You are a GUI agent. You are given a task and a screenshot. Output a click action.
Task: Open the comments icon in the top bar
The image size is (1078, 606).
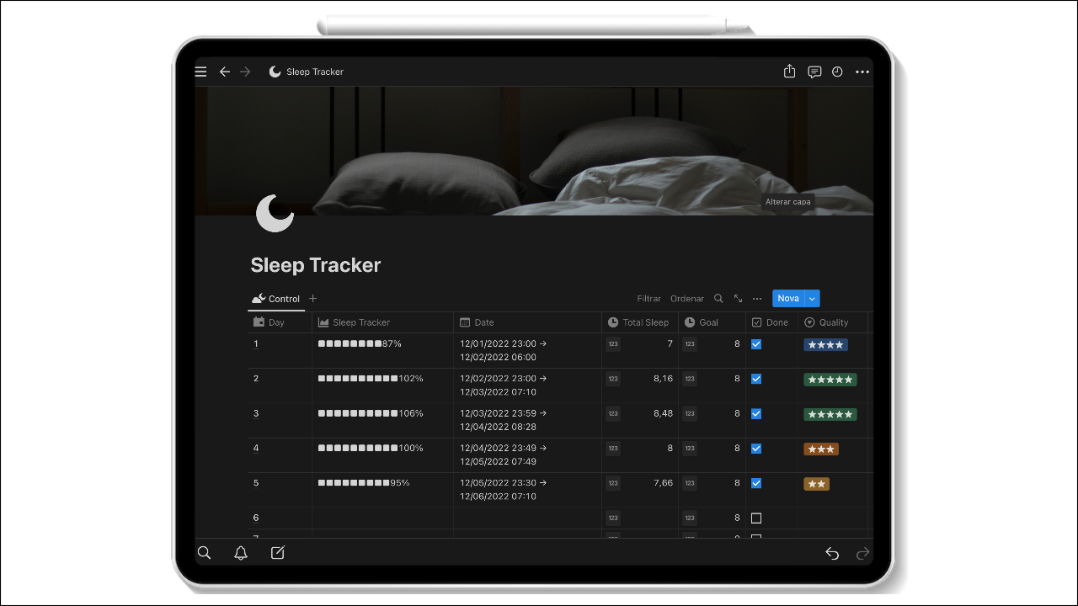click(814, 72)
